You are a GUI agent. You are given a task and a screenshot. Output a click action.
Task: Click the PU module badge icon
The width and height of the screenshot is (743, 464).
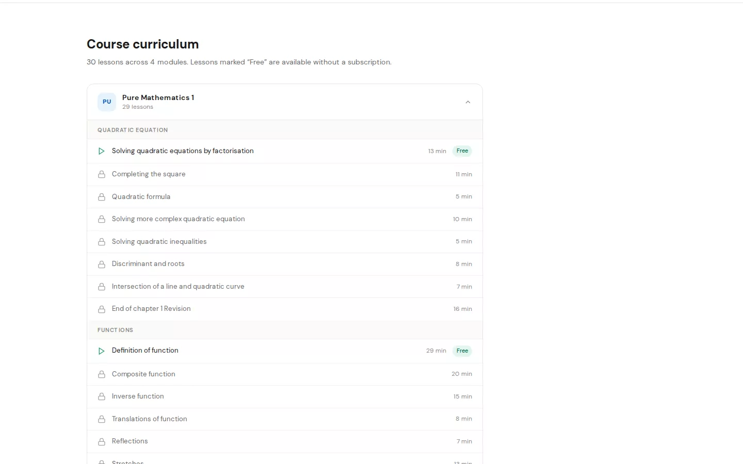point(107,102)
